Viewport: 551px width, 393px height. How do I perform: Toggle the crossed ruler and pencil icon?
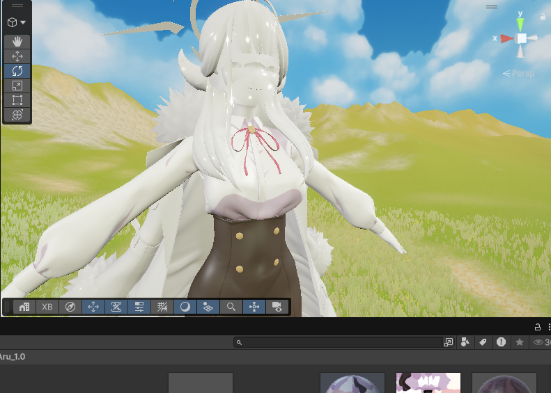click(x=116, y=307)
